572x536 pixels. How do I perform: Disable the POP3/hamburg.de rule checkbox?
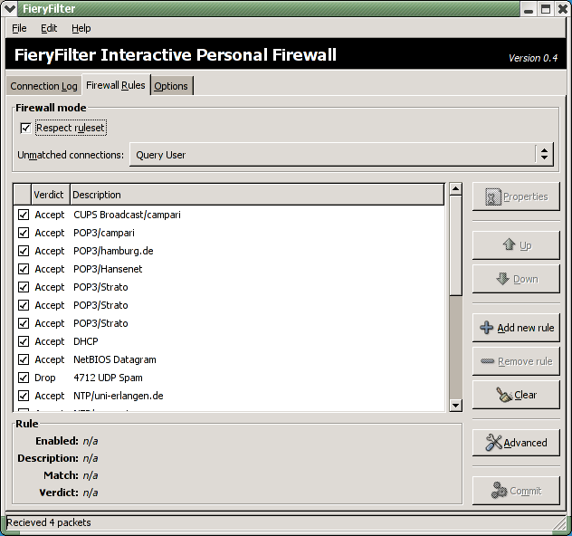(24, 251)
